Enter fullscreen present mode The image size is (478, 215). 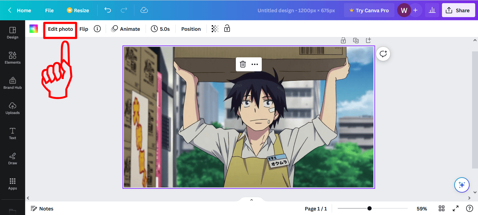click(x=456, y=208)
